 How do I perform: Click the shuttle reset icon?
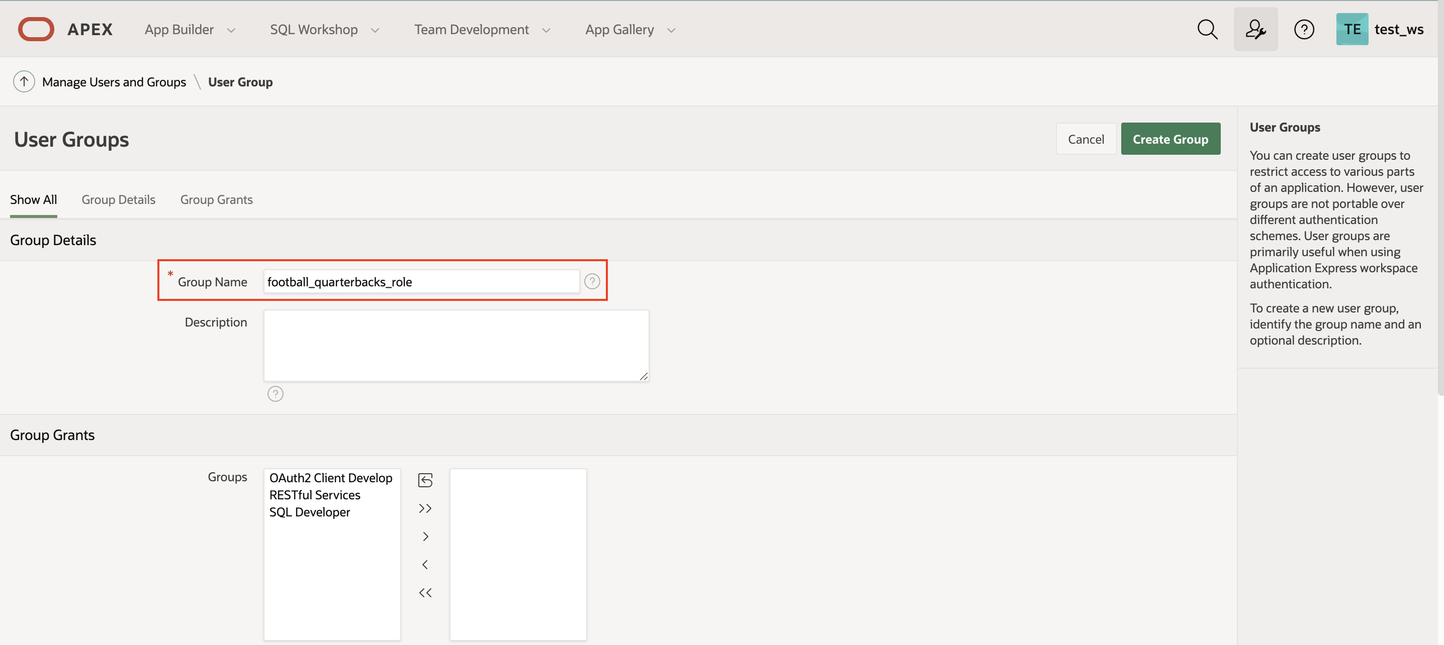tap(425, 480)
